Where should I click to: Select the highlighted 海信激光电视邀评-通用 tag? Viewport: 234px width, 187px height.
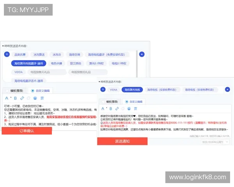pyautogui.click(x=28, y=64)
